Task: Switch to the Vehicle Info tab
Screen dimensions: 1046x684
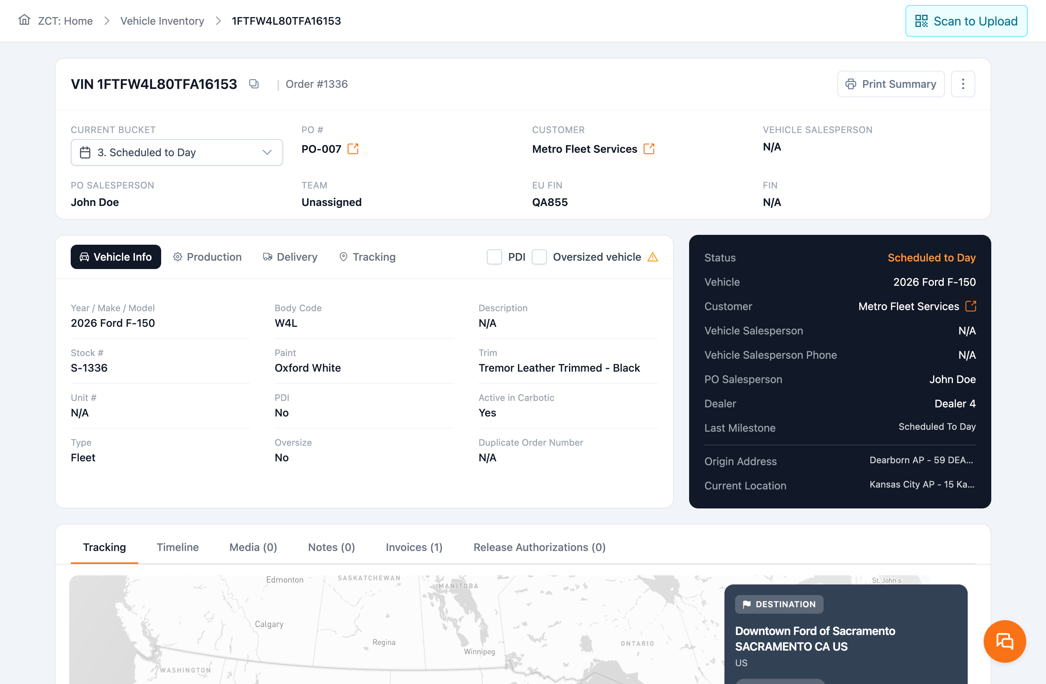Action: (x=116, y=257)
